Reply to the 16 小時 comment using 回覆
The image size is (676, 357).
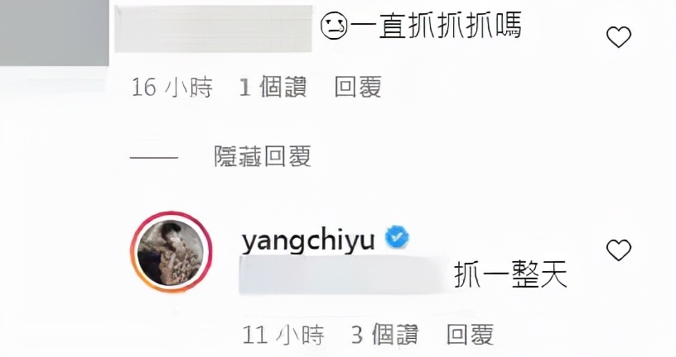tap(358, 88)
